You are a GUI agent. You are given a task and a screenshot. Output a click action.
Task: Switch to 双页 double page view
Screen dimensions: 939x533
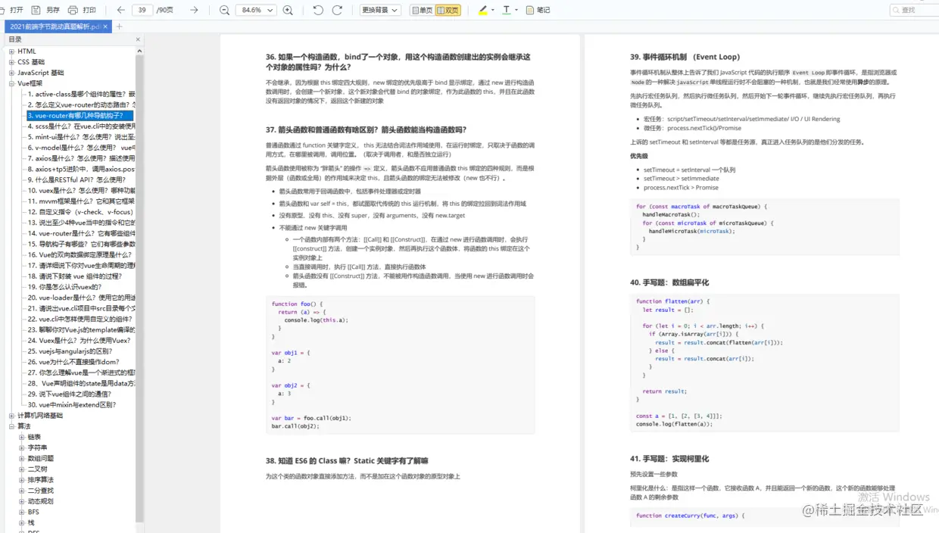[x=448, y=10]
